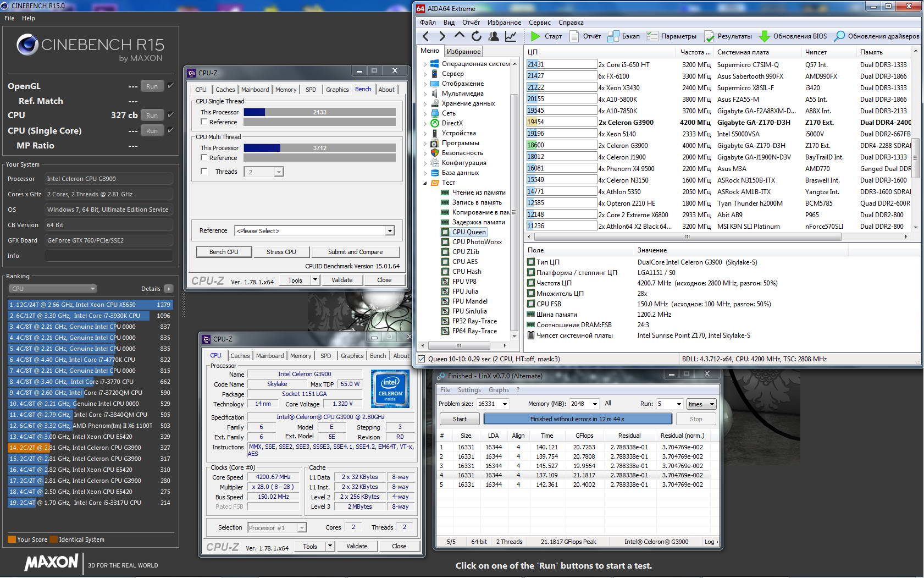The width and height of the screenshot is (924, 578).
Task: Sort results by the Частота column header
Action: (695, 52)
